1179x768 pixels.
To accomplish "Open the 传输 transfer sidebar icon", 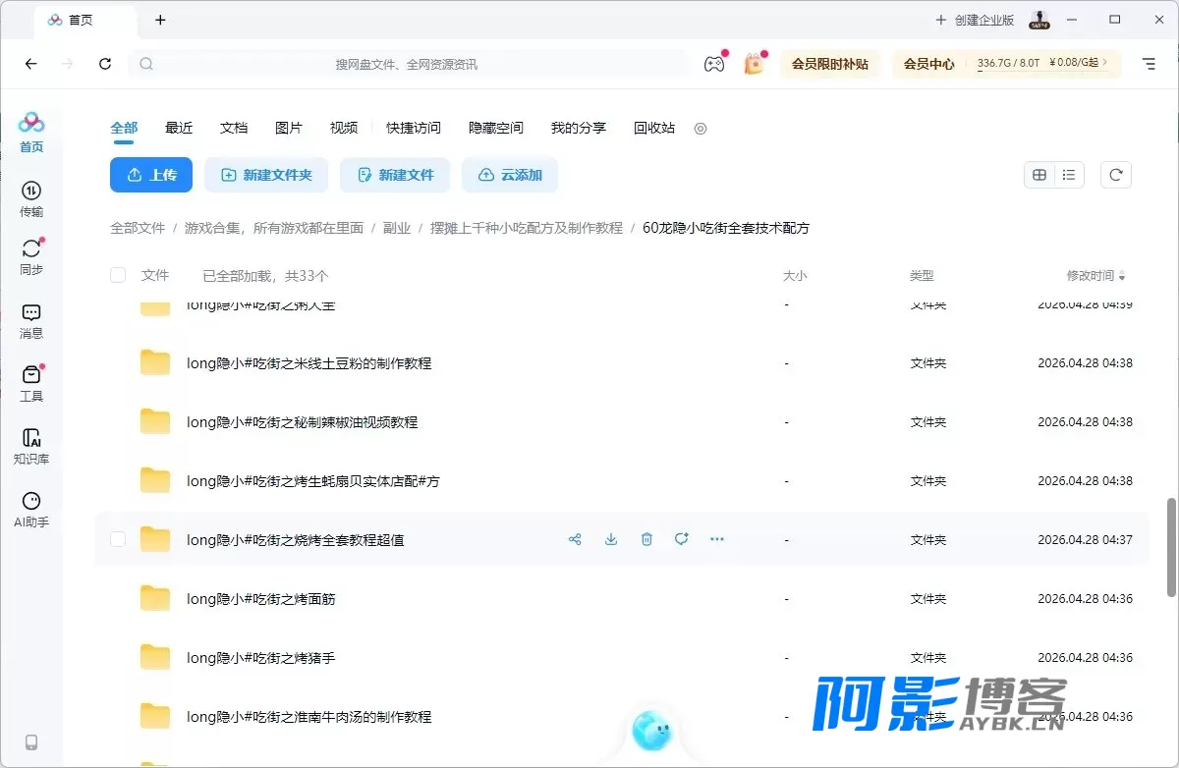I will click(x=31, y=198).
